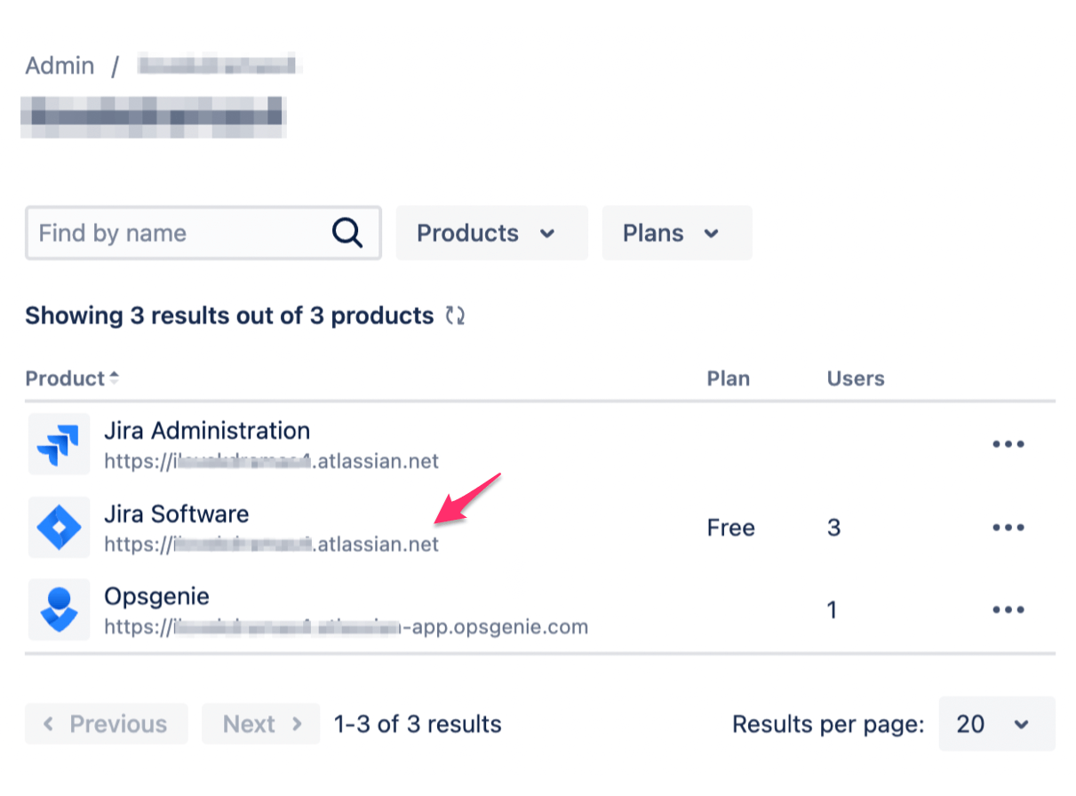Click the Next page button
The height and width of the screenshot is (796, 1076).
click(261, 724)
